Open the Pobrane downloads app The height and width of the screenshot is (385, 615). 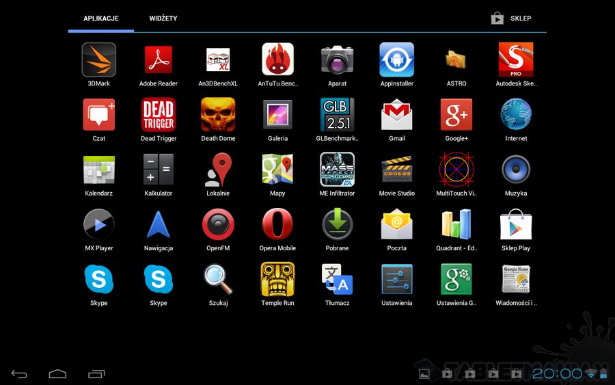[x=338, y=224]
